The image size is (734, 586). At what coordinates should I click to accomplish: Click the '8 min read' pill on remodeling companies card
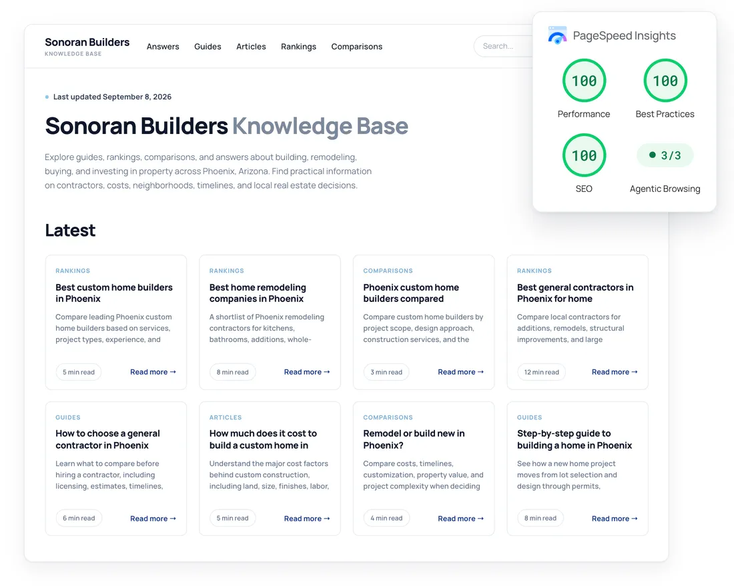coord(233,372)
